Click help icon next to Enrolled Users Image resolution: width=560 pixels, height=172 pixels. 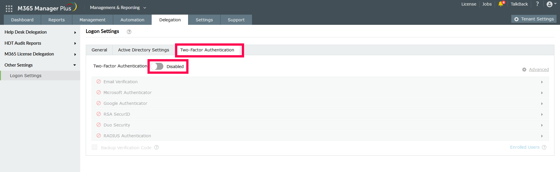coord(544,147)
